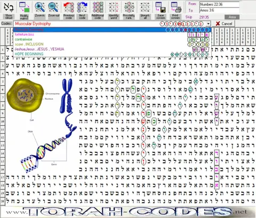Image resolution: width=256 pixels, height=218 pixels.
Task: Click the blue chromosome illustration
Action: coord(67,96)
